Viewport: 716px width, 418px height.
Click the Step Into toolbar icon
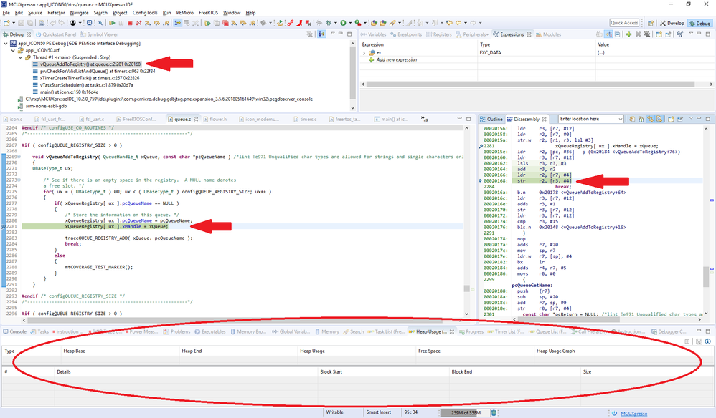point(148,23)
